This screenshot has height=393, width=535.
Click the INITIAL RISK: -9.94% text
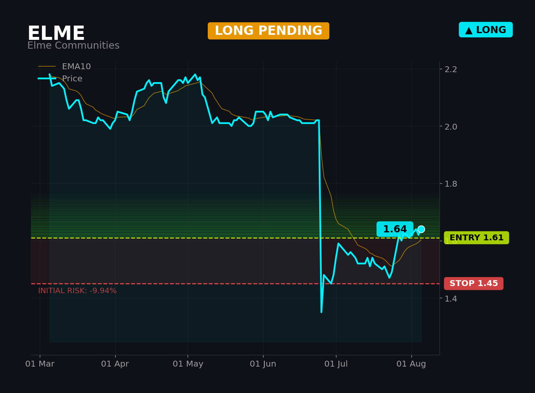click(78, 291)
